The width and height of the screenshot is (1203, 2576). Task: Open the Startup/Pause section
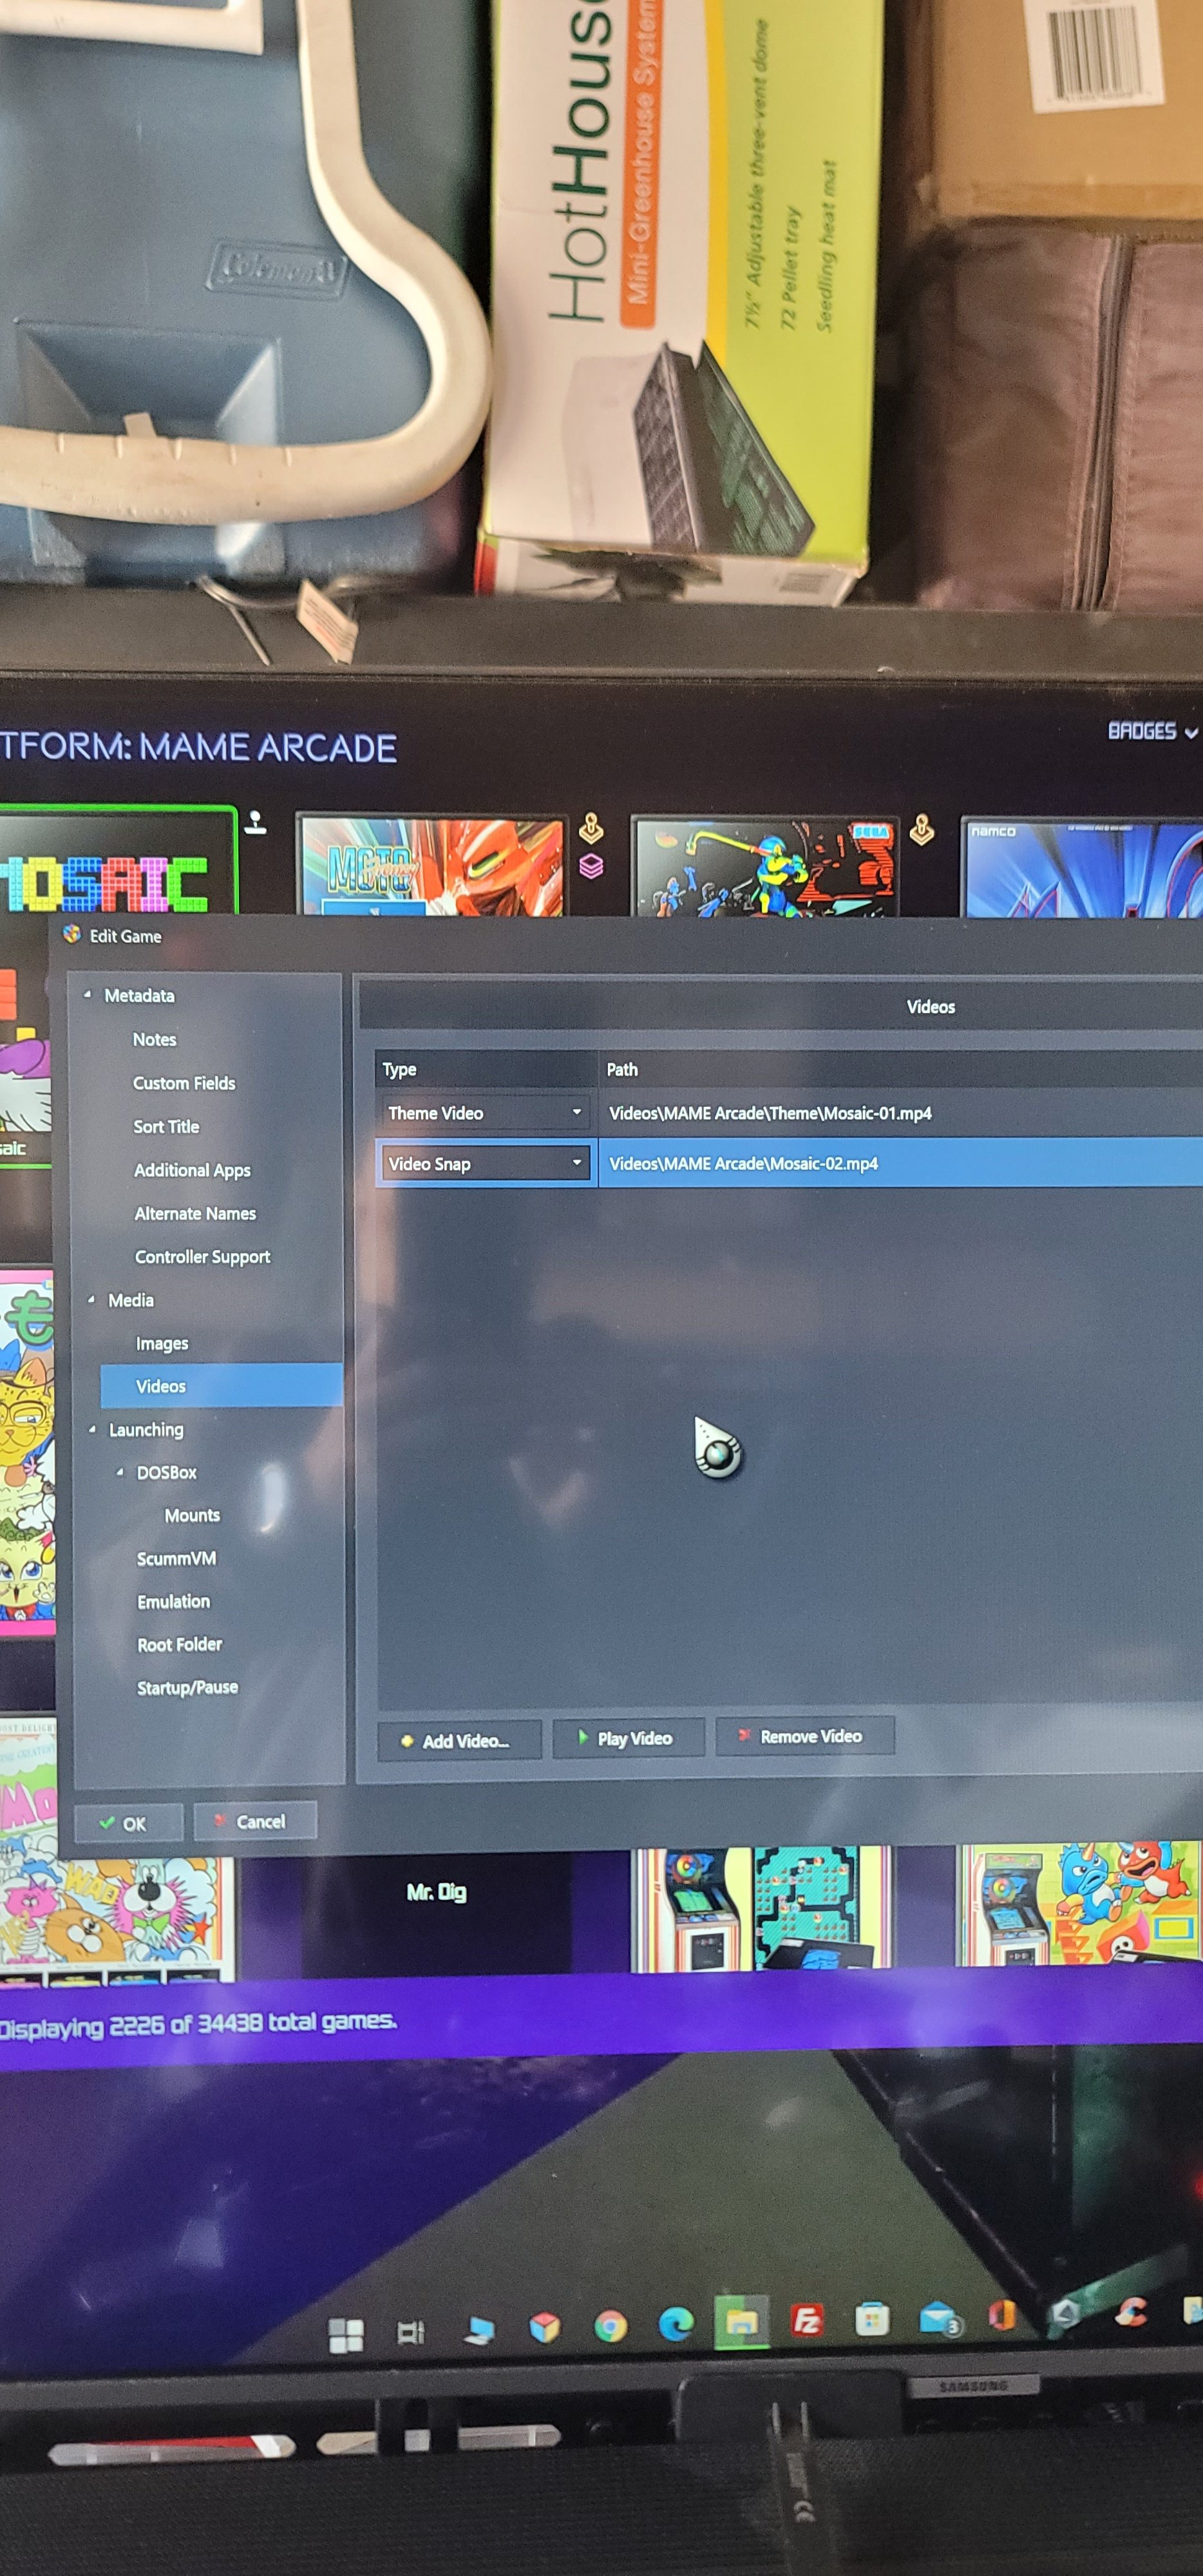pyautogui.click(x=187, y=1687)
